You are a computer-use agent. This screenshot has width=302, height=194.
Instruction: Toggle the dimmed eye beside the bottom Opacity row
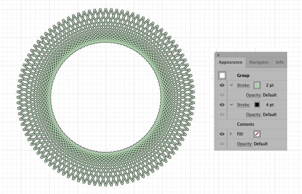point(222,144)
